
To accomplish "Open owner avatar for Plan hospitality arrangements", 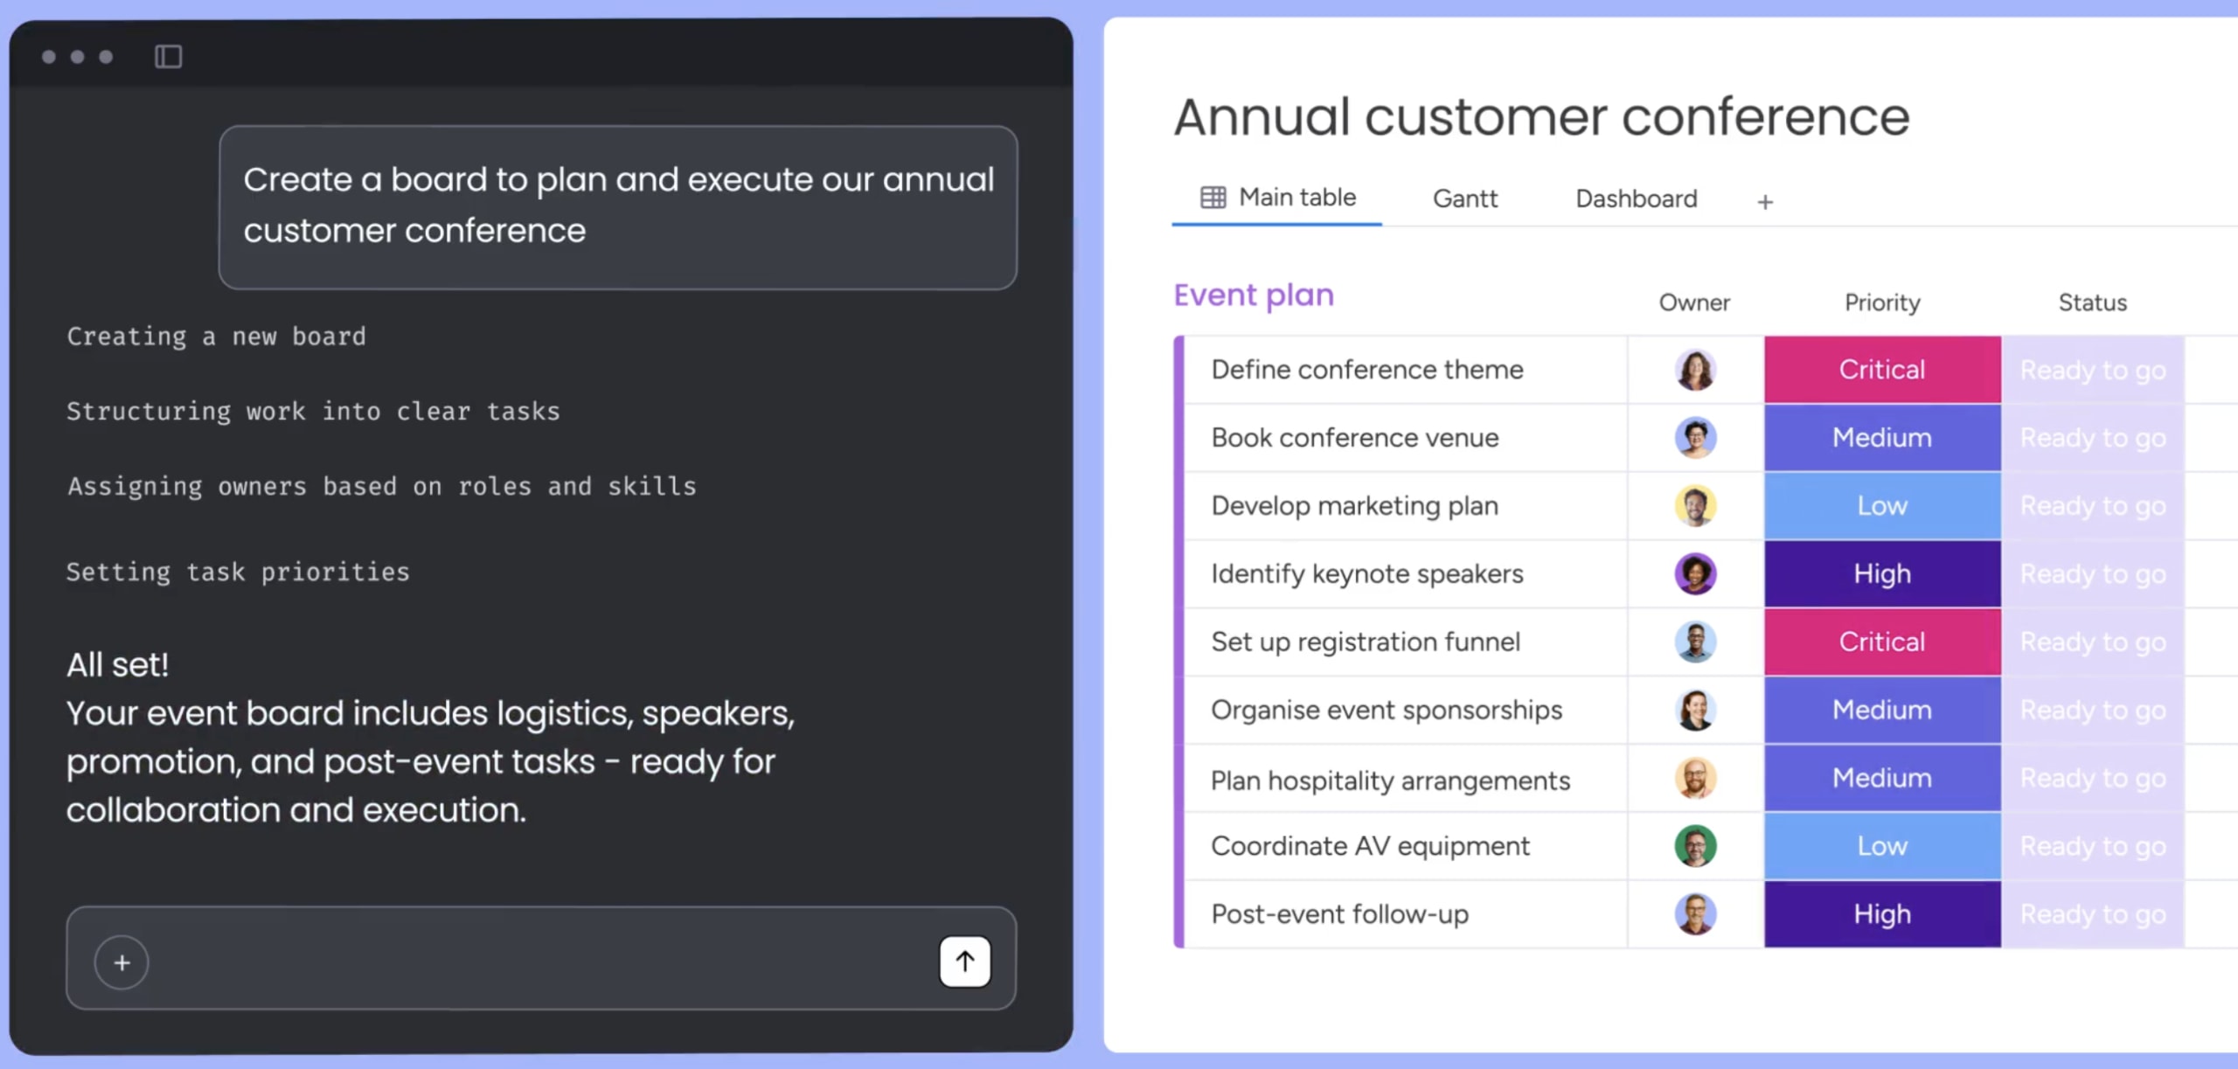I will click(1695, 779).
